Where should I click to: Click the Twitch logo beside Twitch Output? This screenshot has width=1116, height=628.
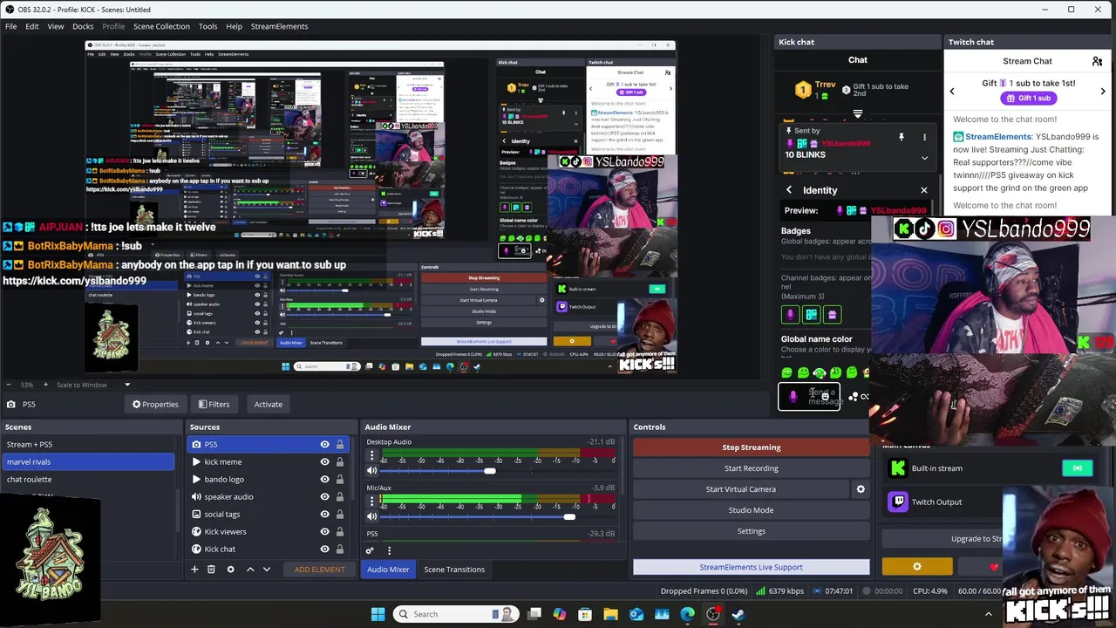897,502
